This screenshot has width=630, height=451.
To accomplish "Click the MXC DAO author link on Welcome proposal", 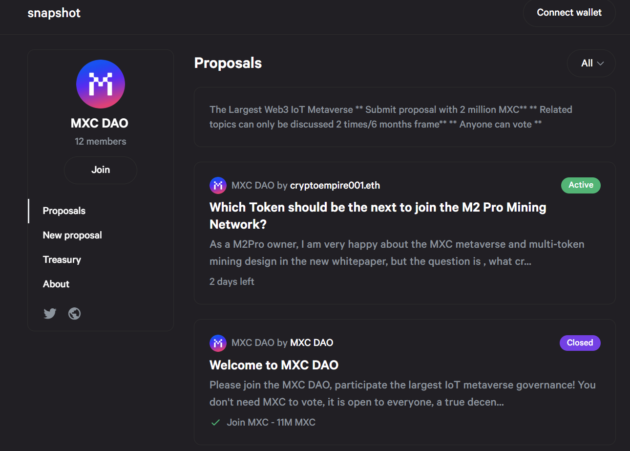I will (x=312, y=343).
